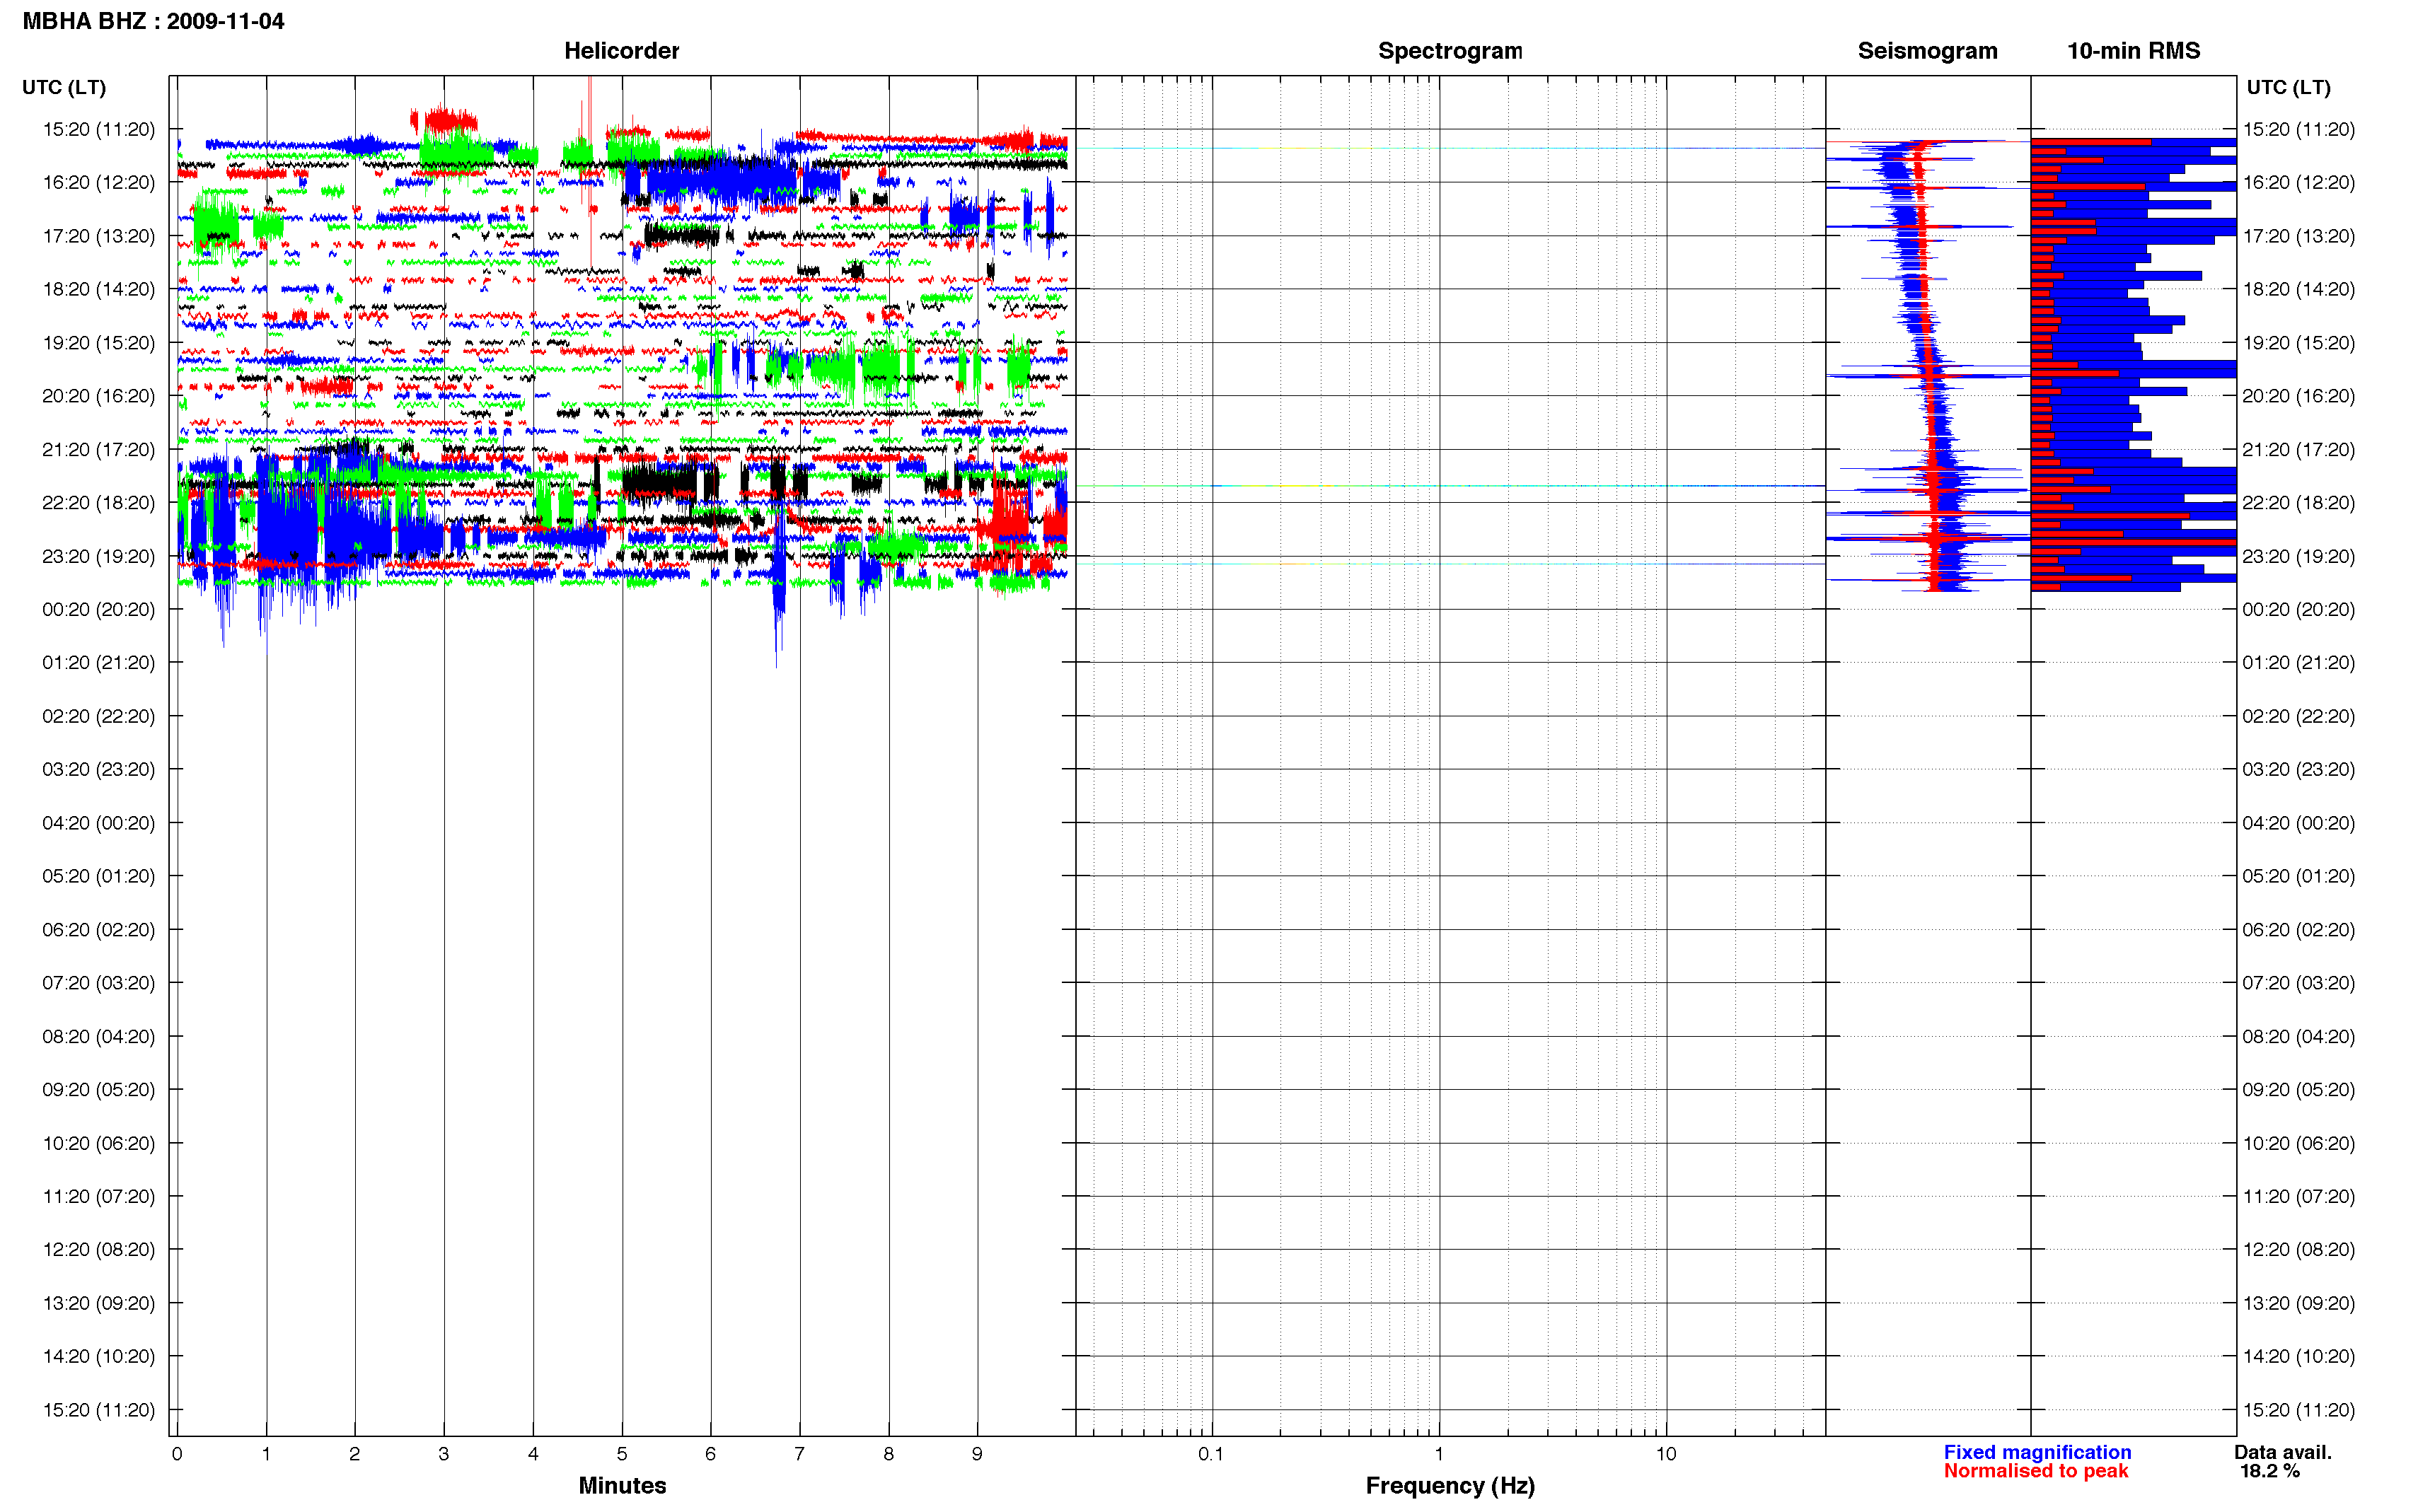The image size is (2418, 1512).
Task: Click the 'Data avail.' label
Action: pyautogui.click(x=2282, y=1452)
